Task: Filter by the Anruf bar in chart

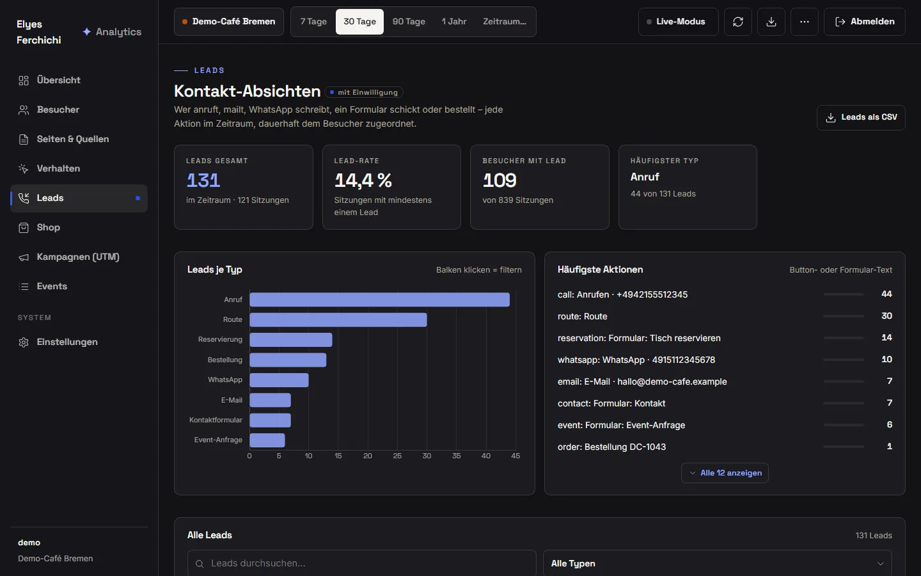Action: click(x=379, y=300)
